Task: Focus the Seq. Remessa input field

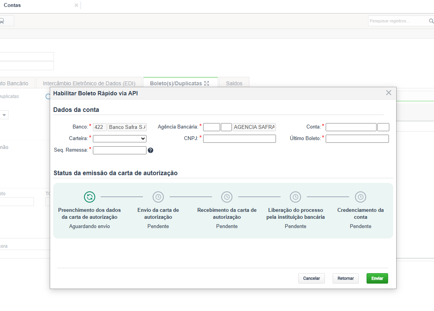Action: point(119,150)
